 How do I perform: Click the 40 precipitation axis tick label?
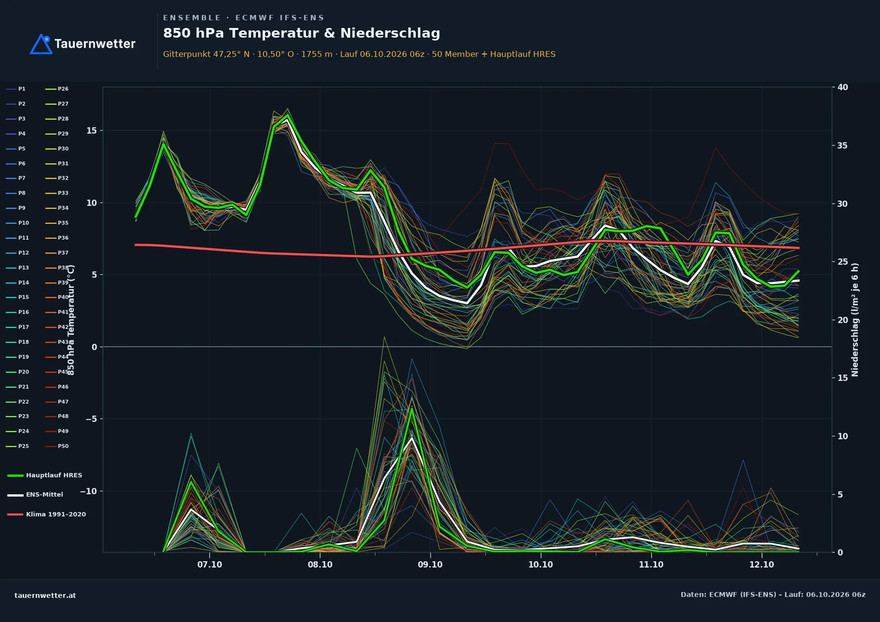click(843, 87)
